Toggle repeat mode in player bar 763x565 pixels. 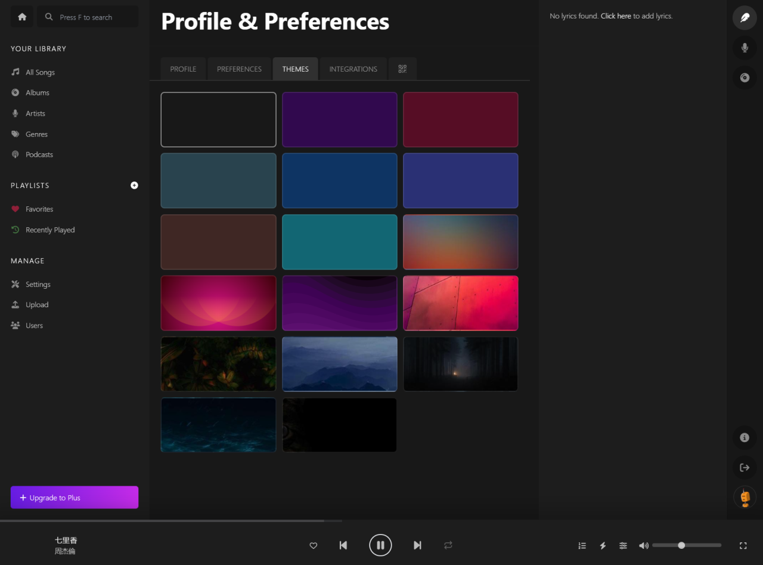[448, 545]
